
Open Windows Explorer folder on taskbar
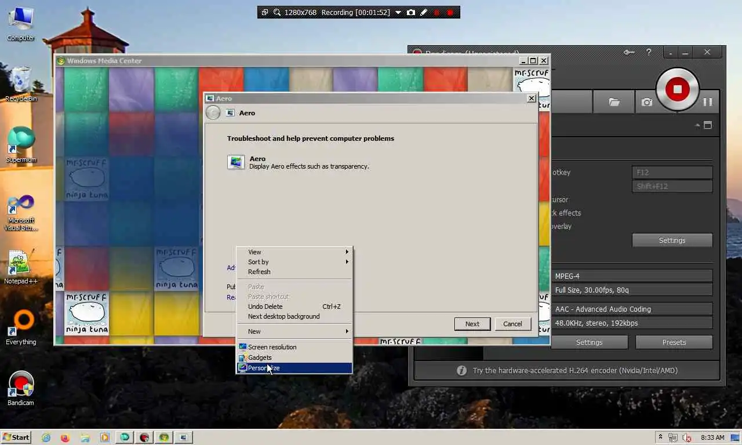pos(85,437)
